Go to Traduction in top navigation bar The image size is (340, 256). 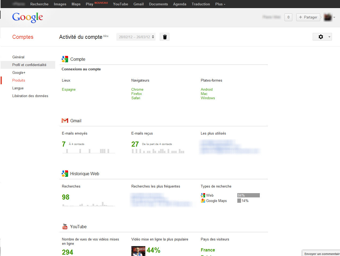point(201,4)
